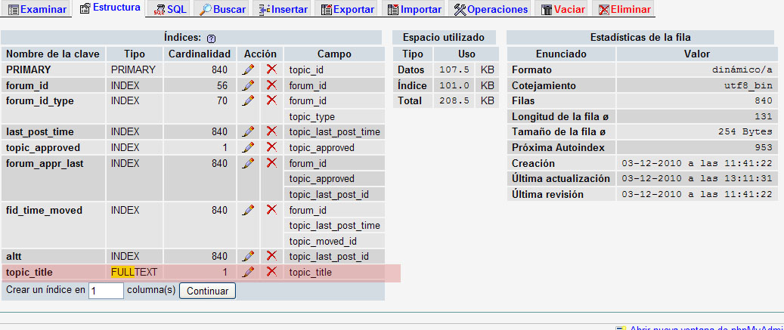Open the Importar tab

pos(414,9)
